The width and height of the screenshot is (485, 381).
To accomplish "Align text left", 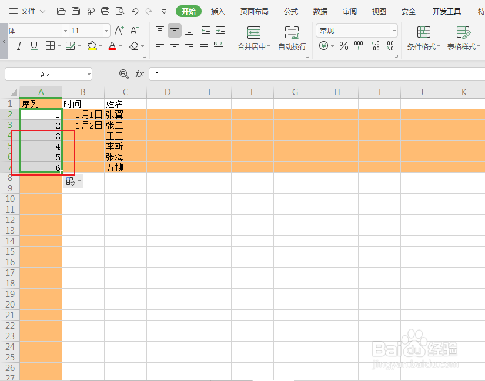I will point(159,46).
